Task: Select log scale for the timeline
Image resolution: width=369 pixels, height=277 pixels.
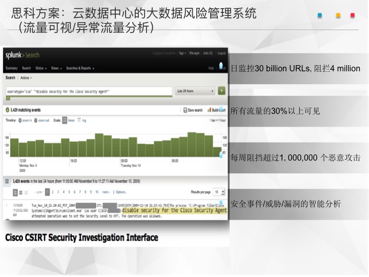Action: click(82, 121)
